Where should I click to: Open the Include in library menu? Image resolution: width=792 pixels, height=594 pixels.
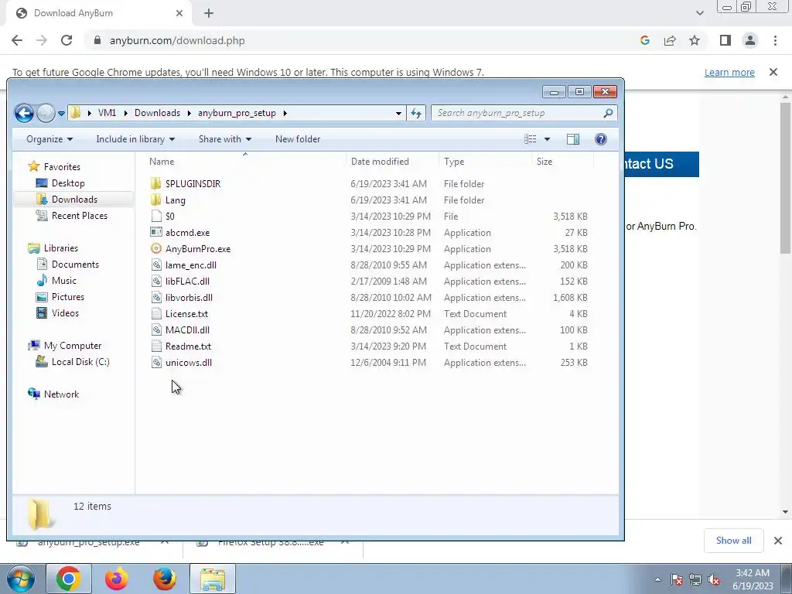click(x=135, y=139)
